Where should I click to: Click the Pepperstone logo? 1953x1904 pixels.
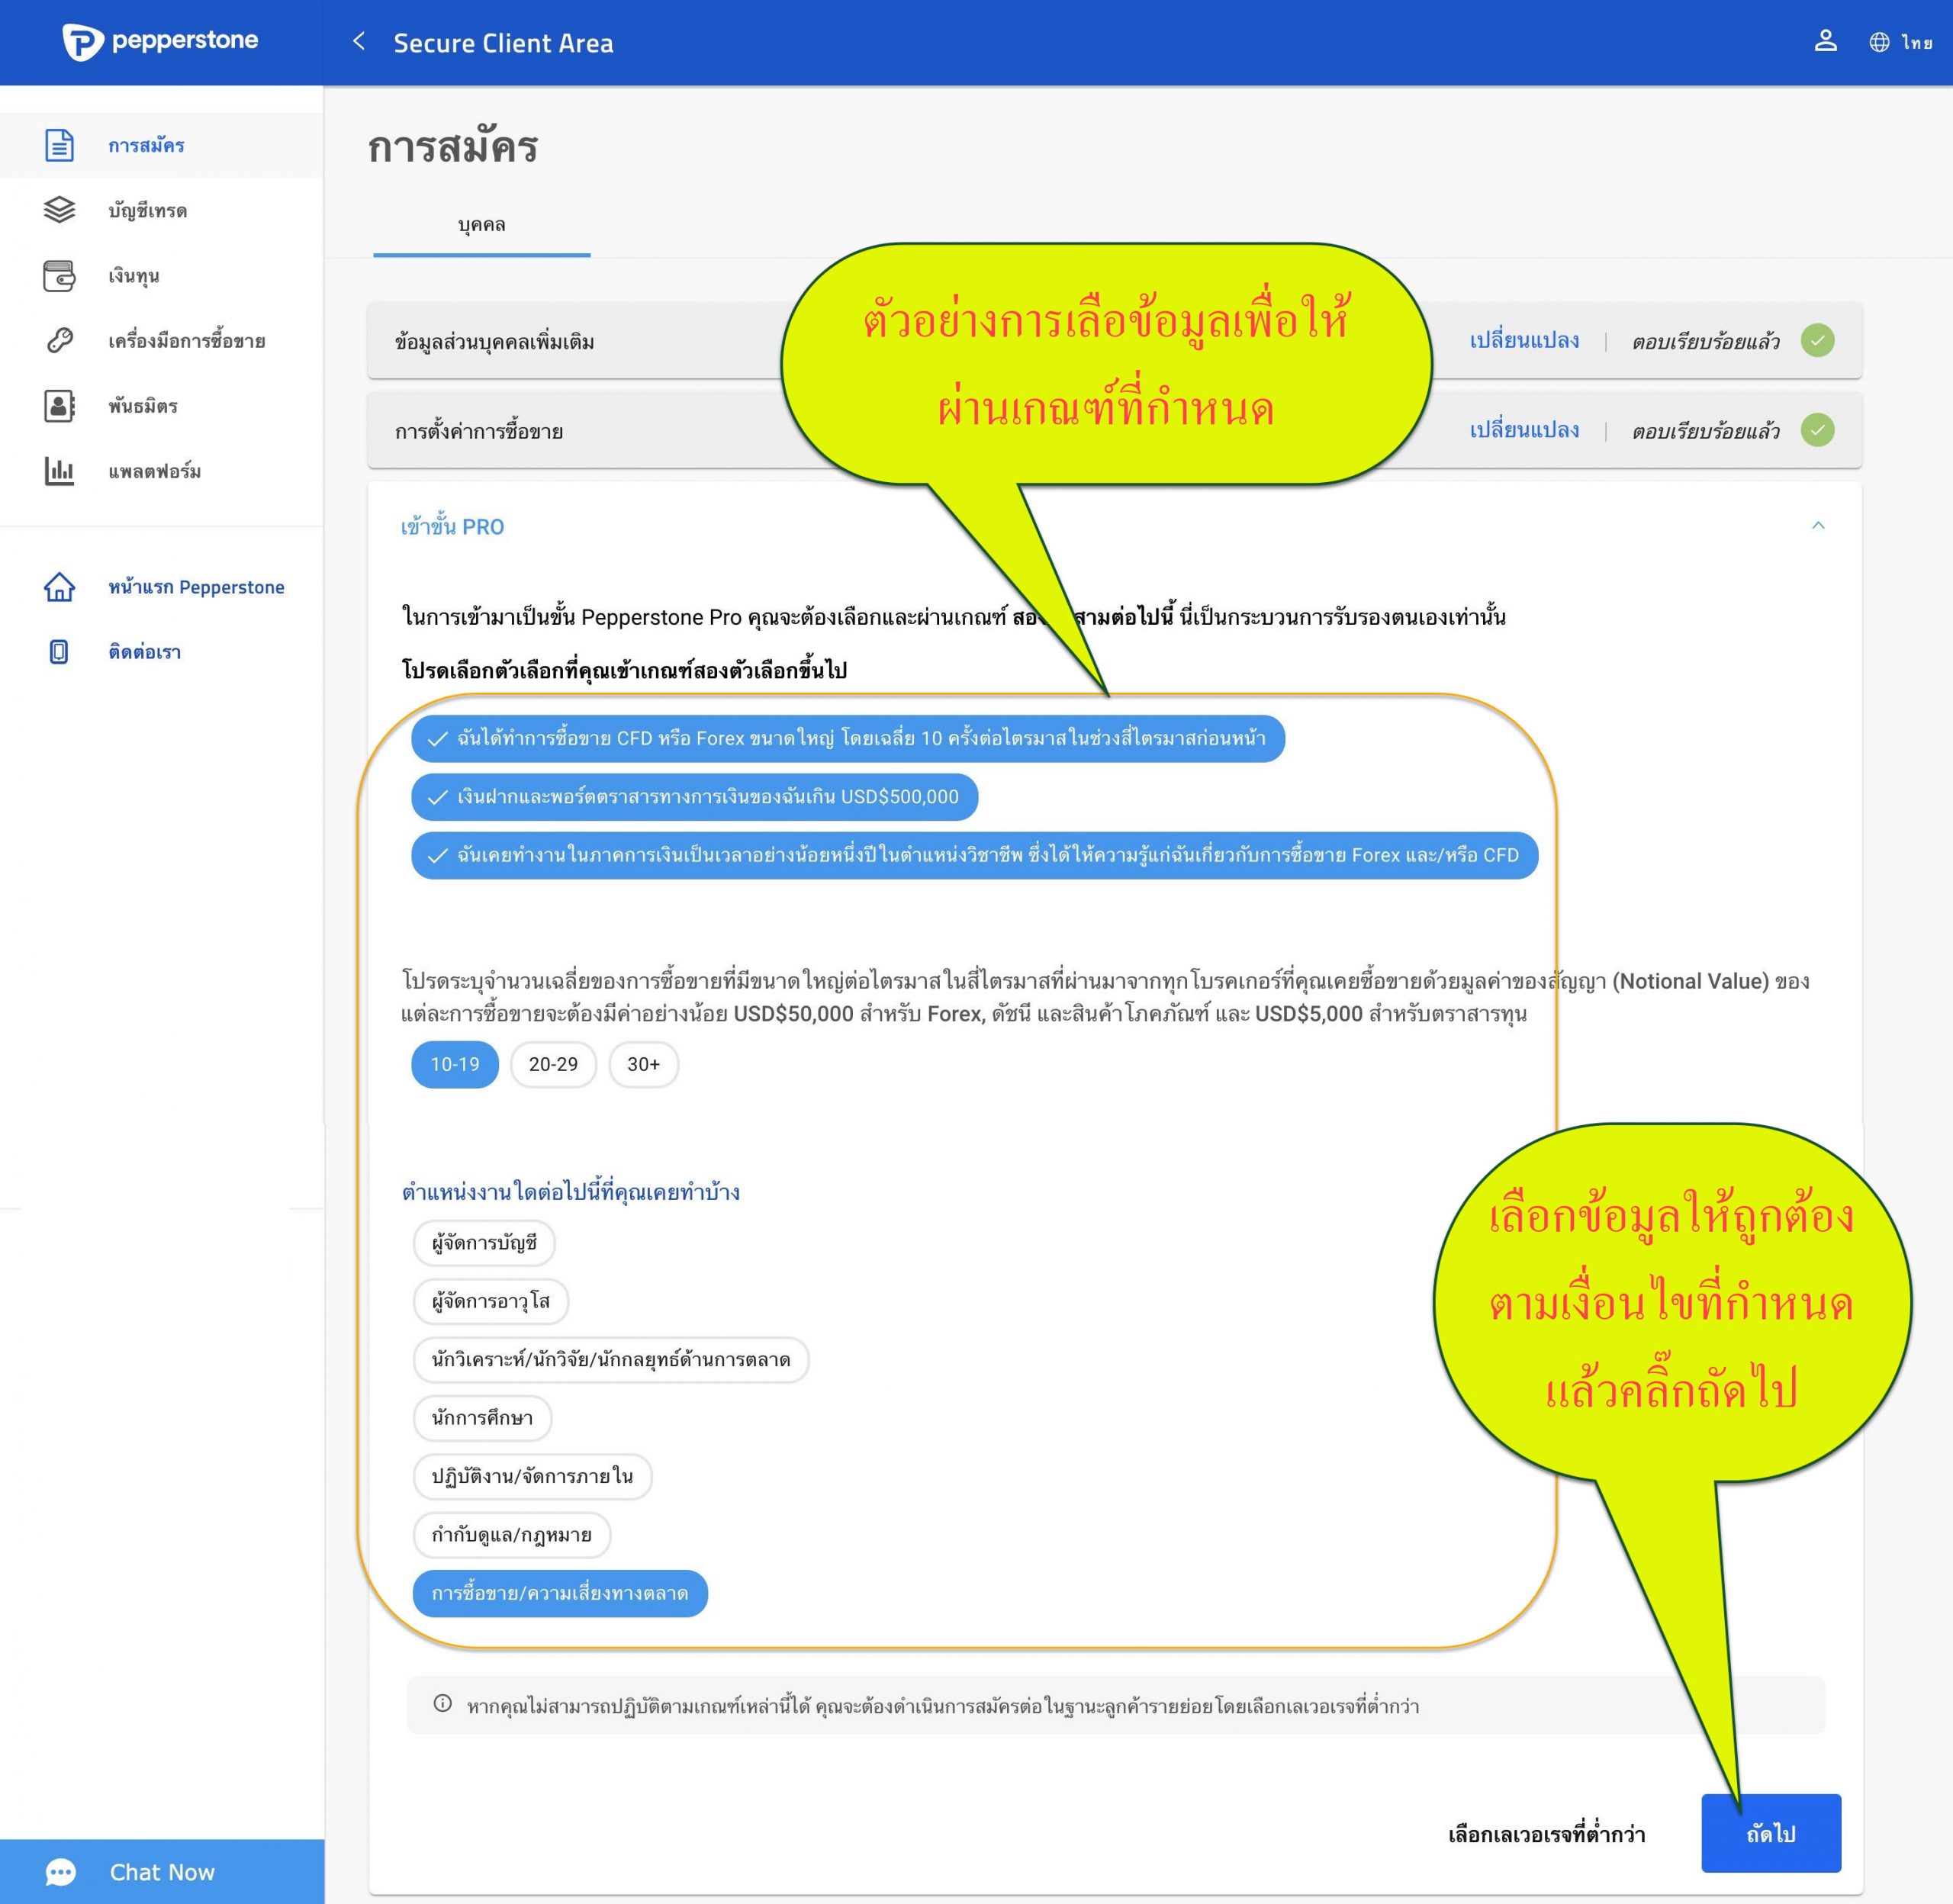pyautogui.click(x=160, y=41)
